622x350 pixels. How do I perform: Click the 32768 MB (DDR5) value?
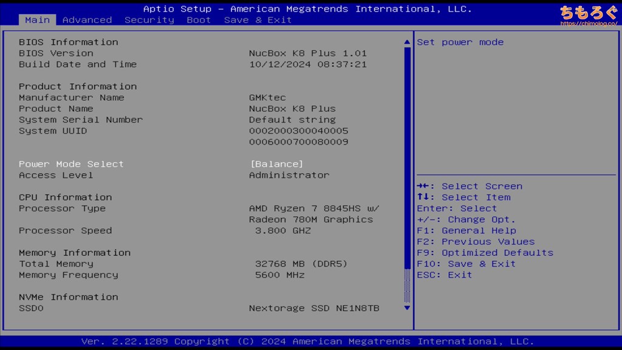[x=301, y=264]
